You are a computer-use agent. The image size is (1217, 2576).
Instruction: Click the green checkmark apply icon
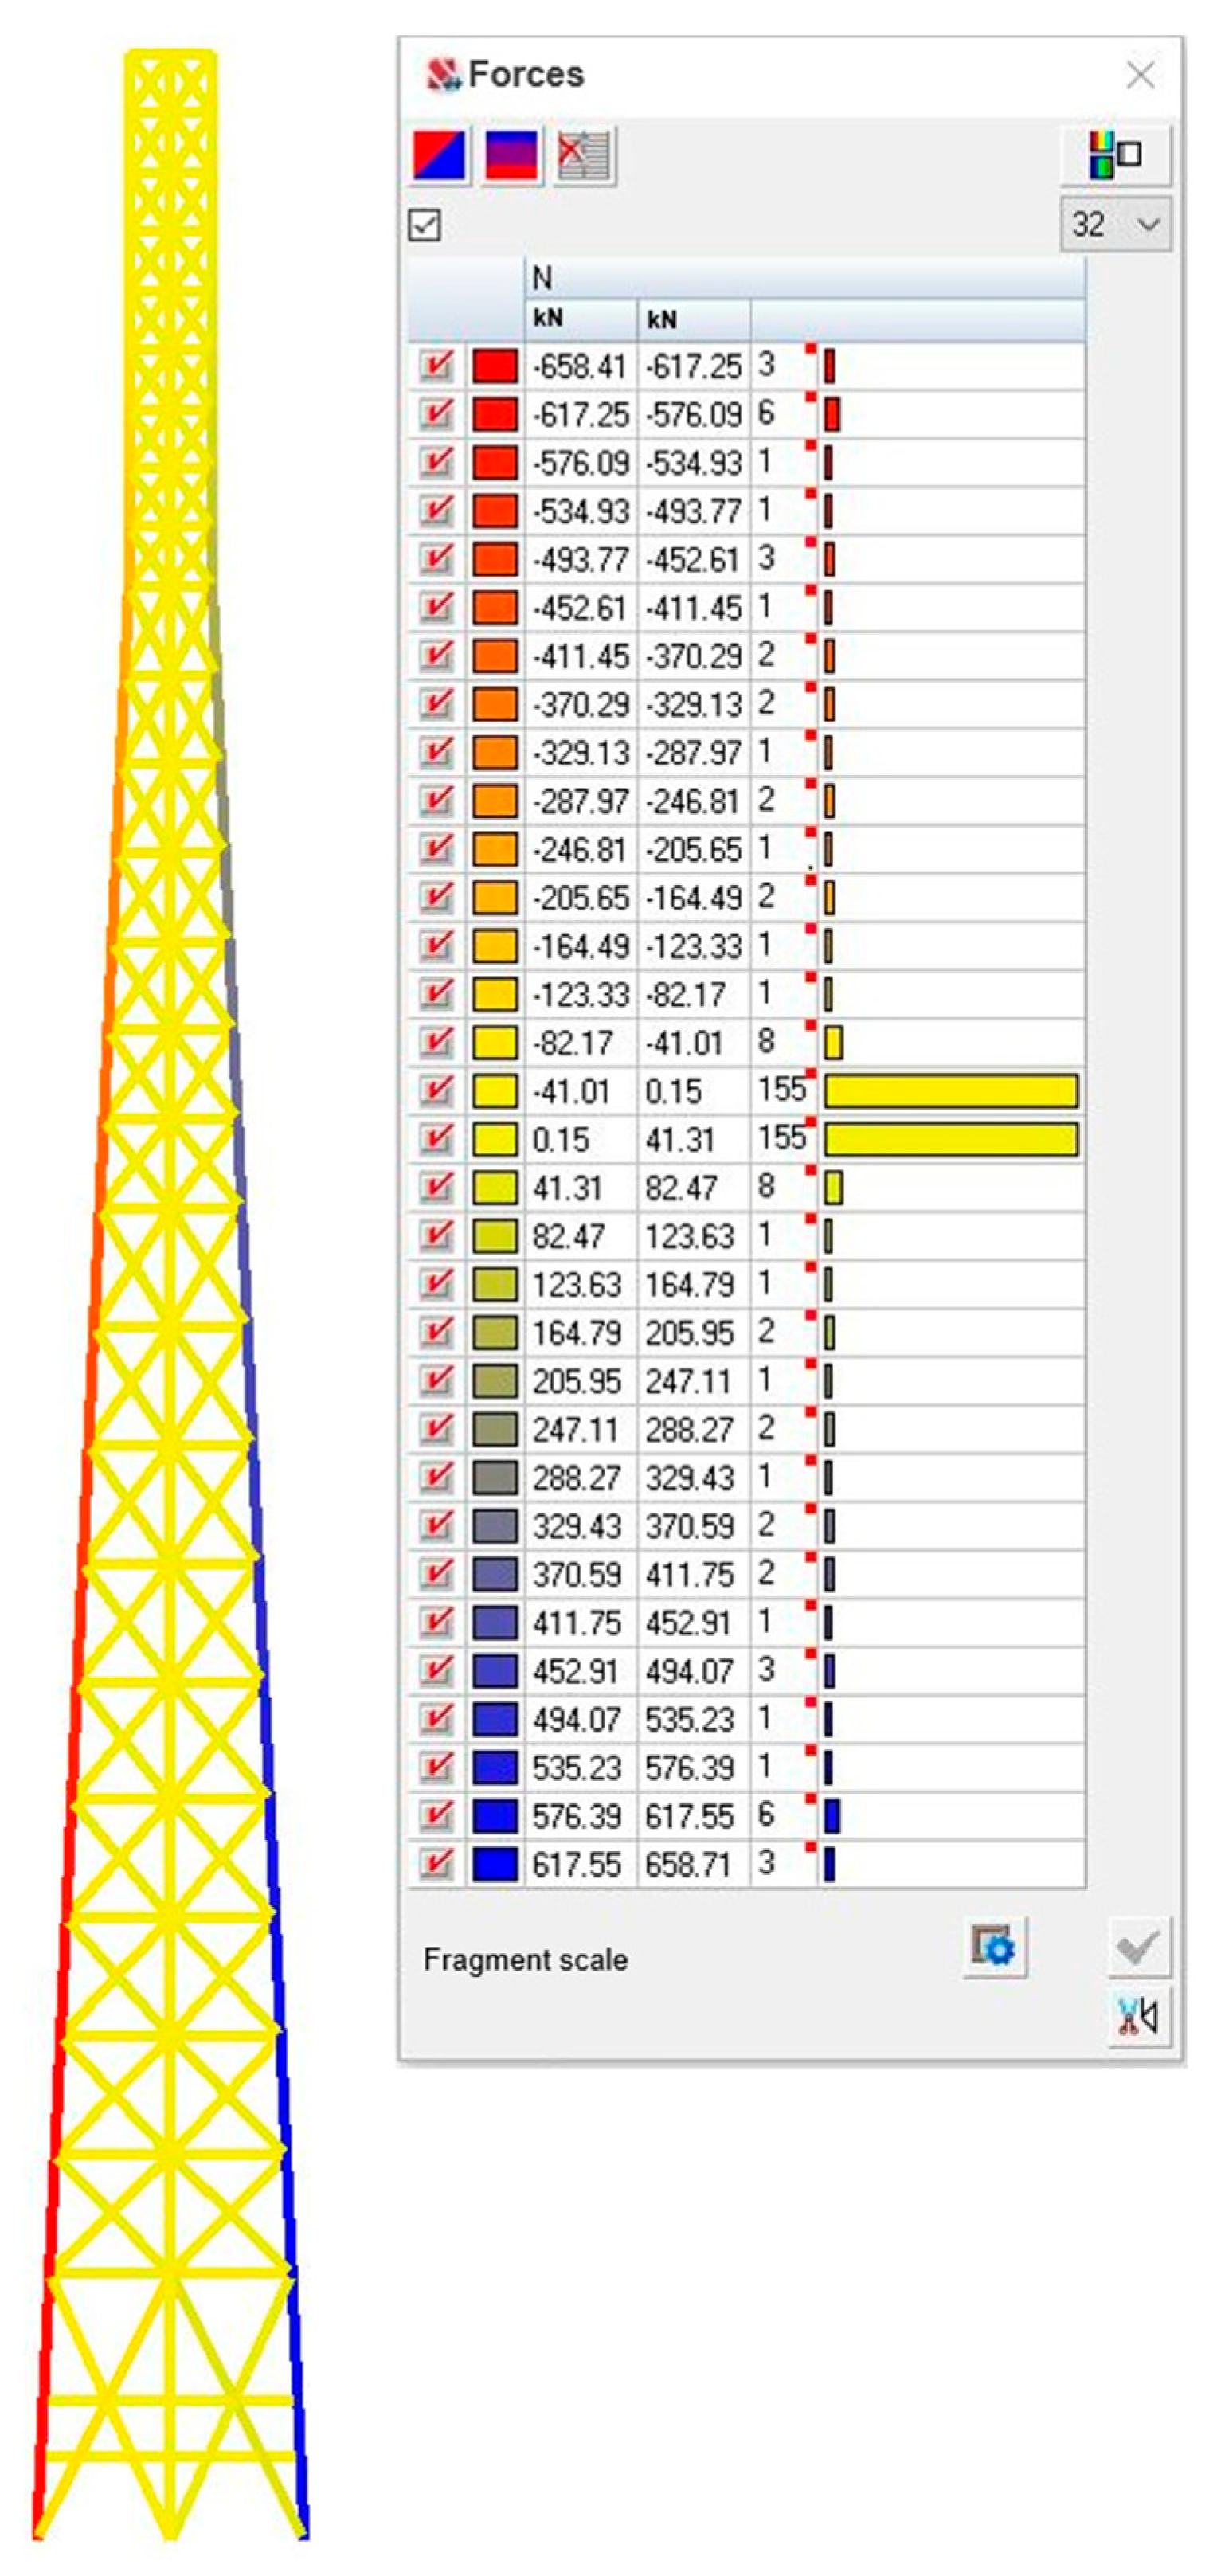(x=1138, y=1946)
